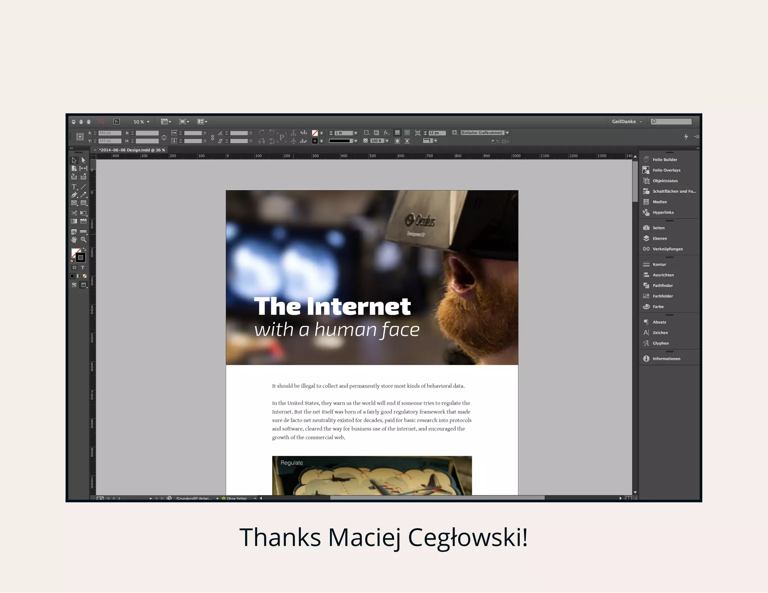Select the Page tool

click(74, 168)
